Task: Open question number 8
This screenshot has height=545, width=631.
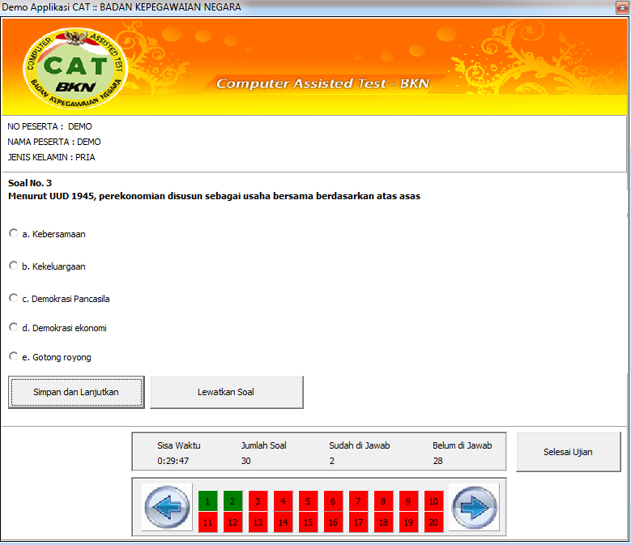Action: [383, 500]
